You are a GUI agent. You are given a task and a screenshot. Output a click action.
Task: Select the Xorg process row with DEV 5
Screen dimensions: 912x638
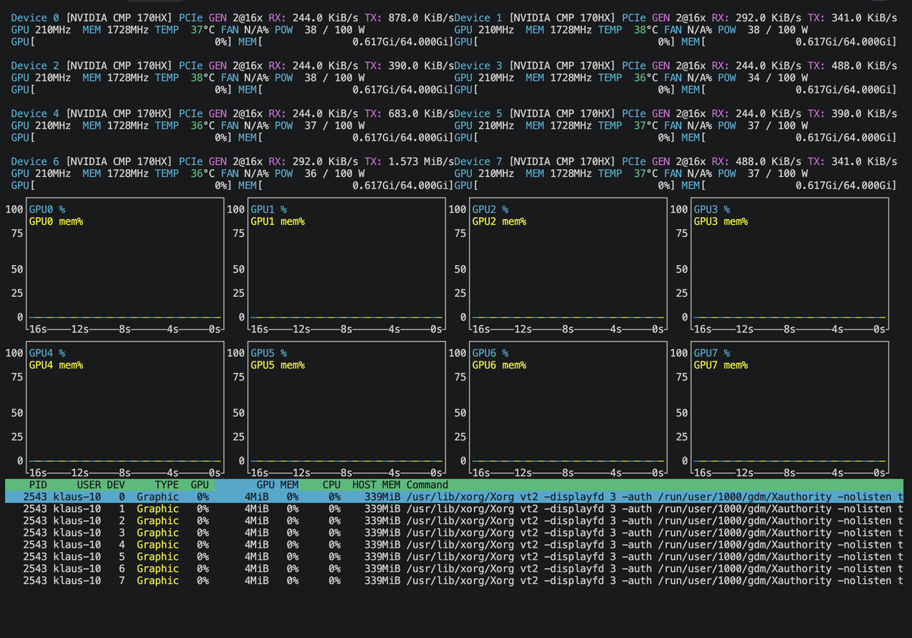coord(454,557)
